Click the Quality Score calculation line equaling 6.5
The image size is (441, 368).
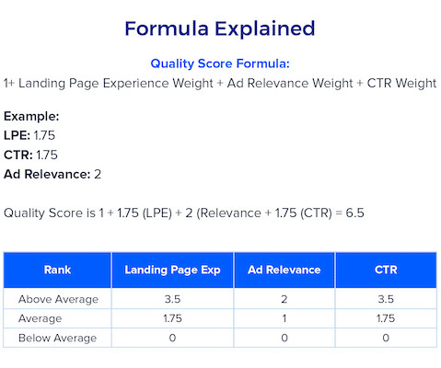click(x=184, y=213)
